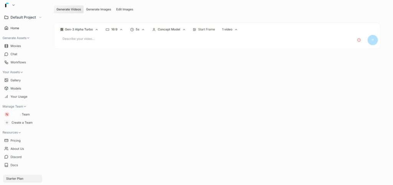Open the 16:9 aspect ratio dropdown

pyautogui.click(x=114, y=29)
